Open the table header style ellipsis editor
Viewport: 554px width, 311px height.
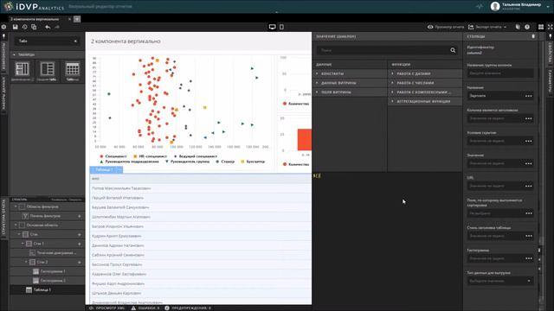[x=529, y=236]
